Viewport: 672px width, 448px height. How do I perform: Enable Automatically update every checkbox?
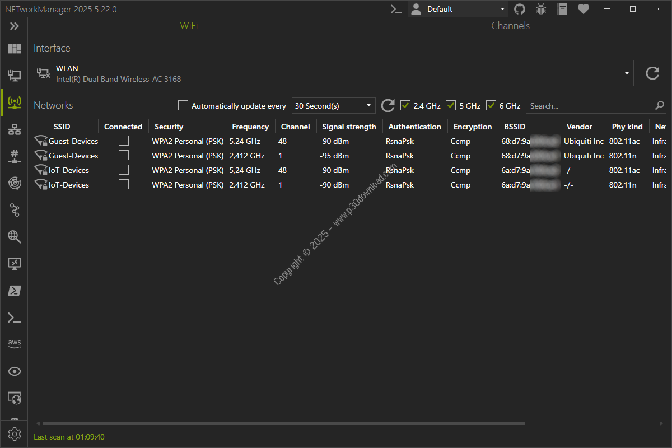[x=183, y=105]
